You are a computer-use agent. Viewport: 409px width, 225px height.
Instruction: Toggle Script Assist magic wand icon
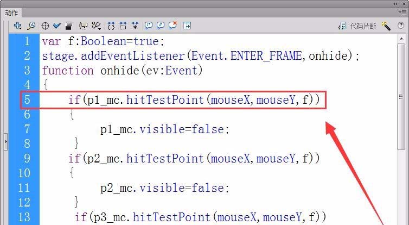[386, 26]
